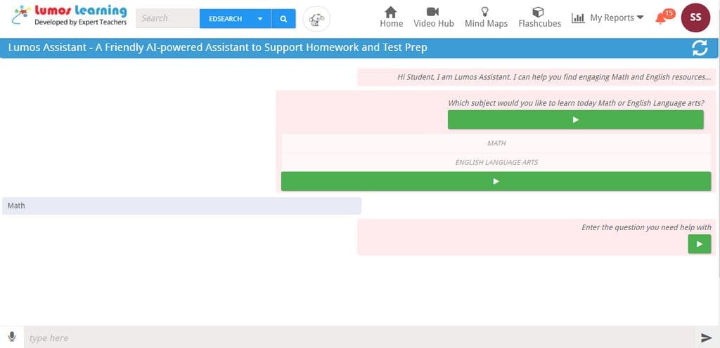Click the Lumos Learning logo
This screenshot has width=720, height=348.
click(x=70, y=15)
